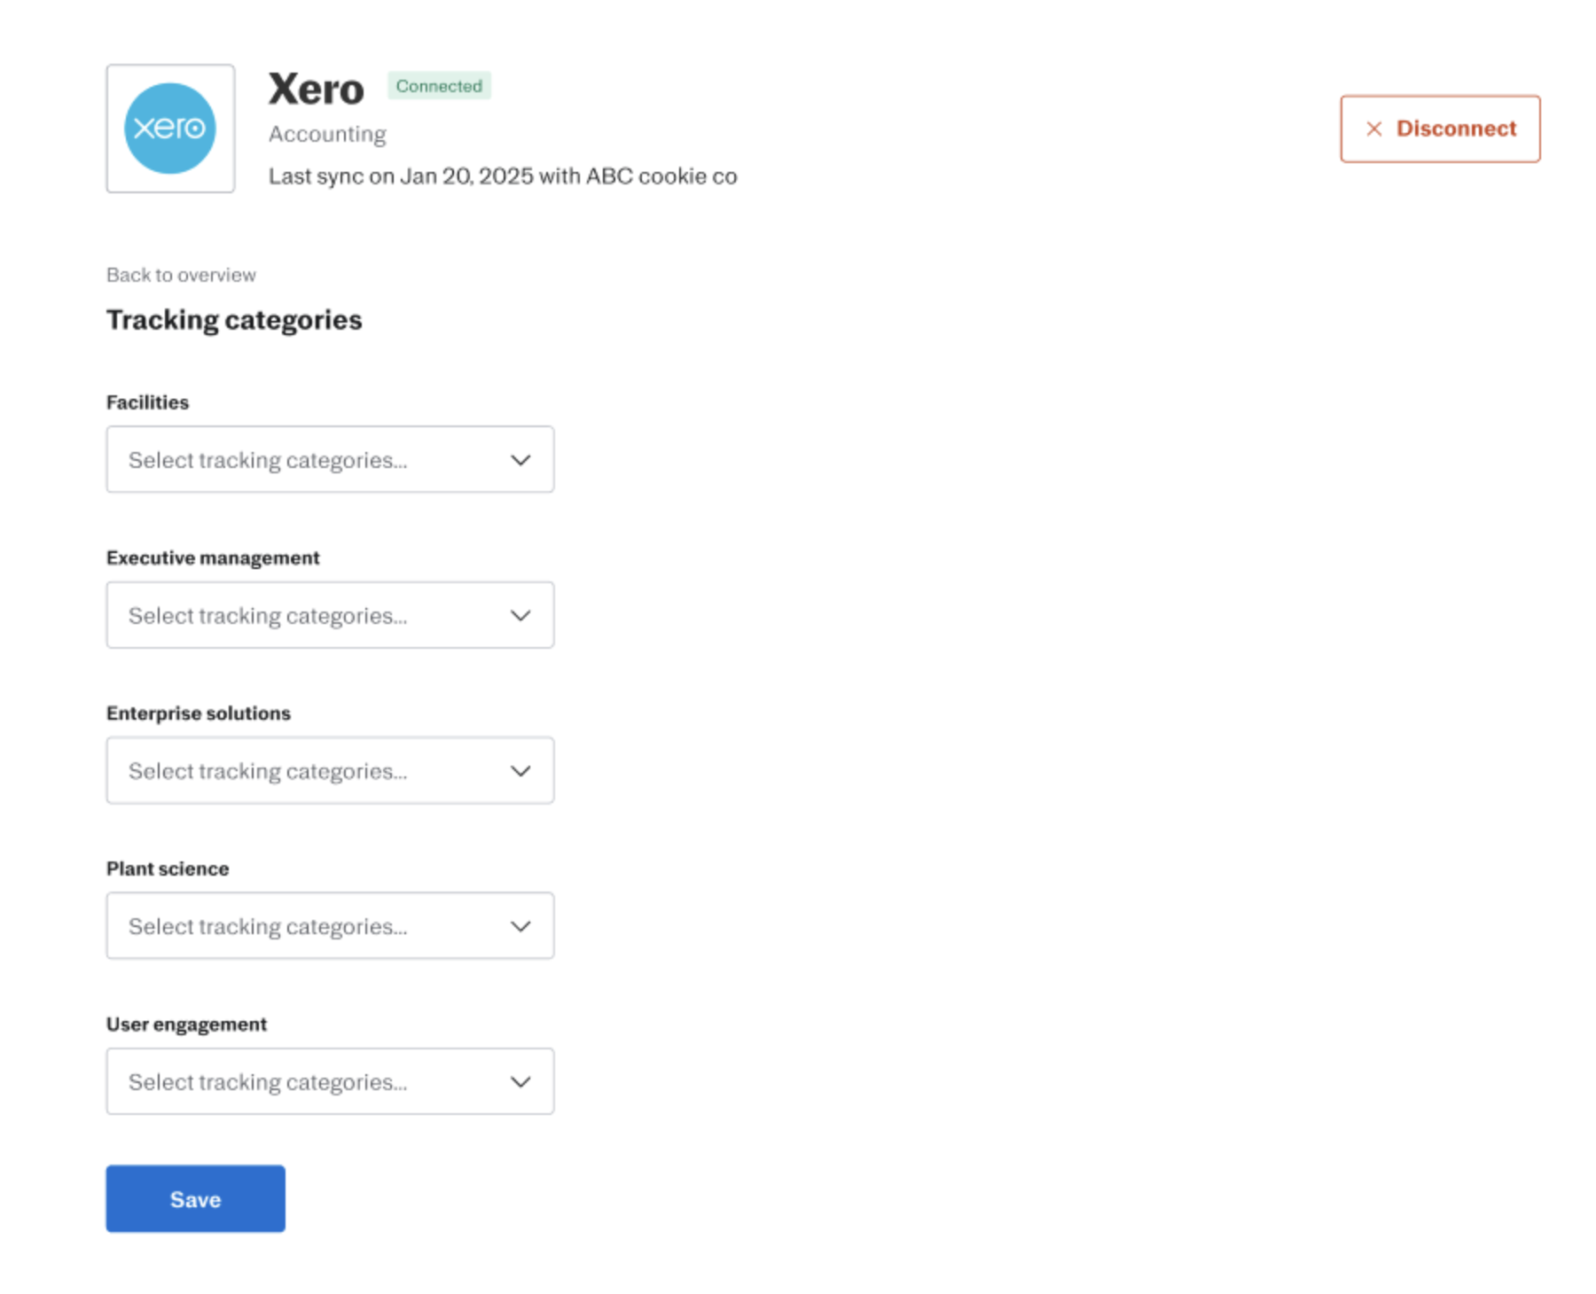This screenshot has width=1596, height=1294.
Task: Click the Plant science field label
Action: (x=168, y=869)
